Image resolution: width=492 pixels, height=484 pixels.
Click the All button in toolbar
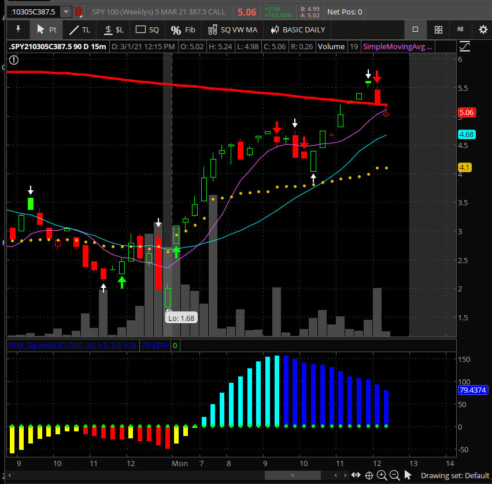[460, 29]
